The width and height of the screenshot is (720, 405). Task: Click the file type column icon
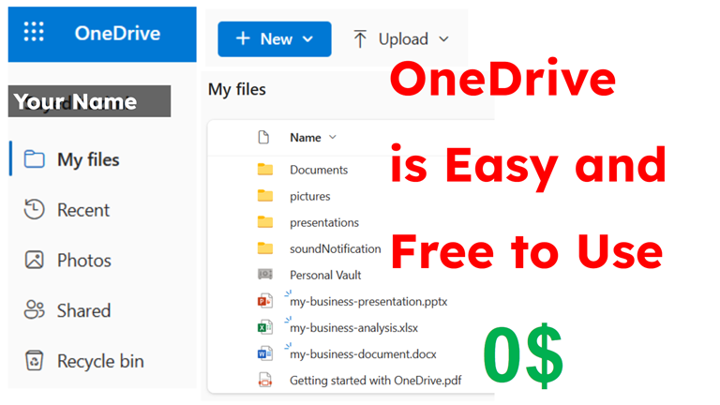tap(263, 137)
